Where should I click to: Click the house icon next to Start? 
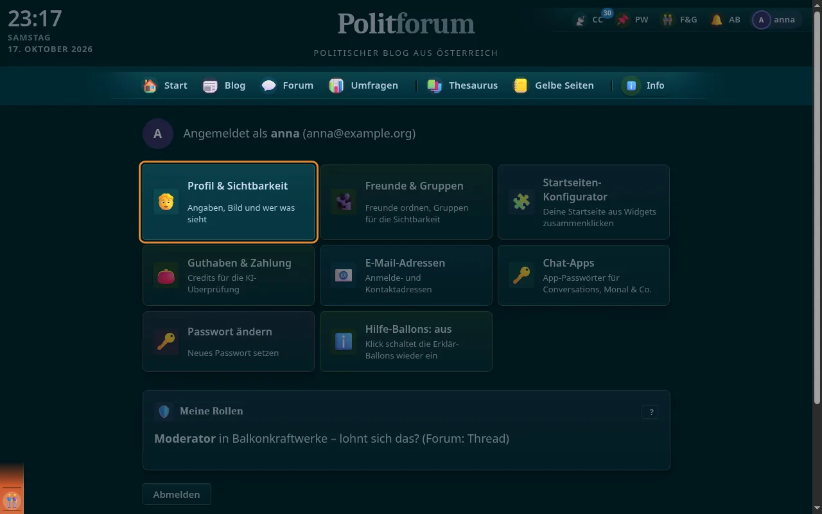click(150, 85)
